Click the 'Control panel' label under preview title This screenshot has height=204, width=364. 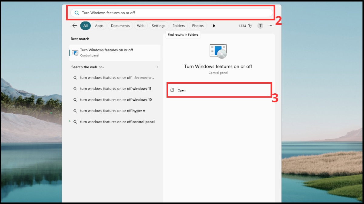click(218, 73)
